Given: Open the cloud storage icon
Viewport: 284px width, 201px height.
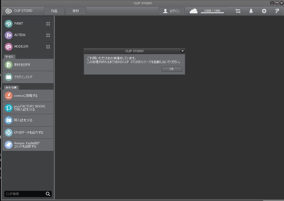Looking at the screenshot, I should pyautogui.click(x=193, y=11).
